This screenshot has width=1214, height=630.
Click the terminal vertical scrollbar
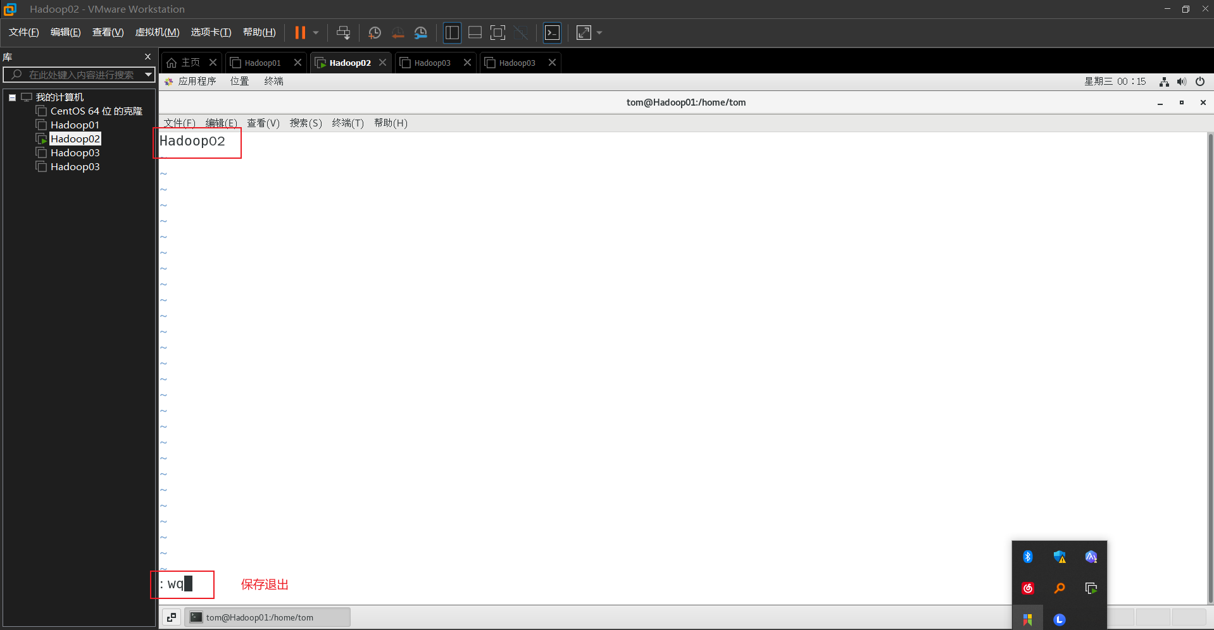pos(1210,367)
